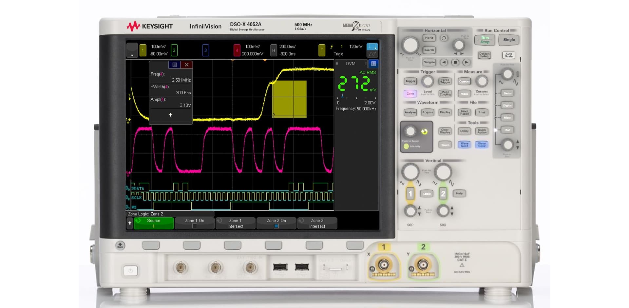The width and height of the screenshot is (629, 308).
Task: Open trigger settings via the T icon
Action: pos(322,50)
